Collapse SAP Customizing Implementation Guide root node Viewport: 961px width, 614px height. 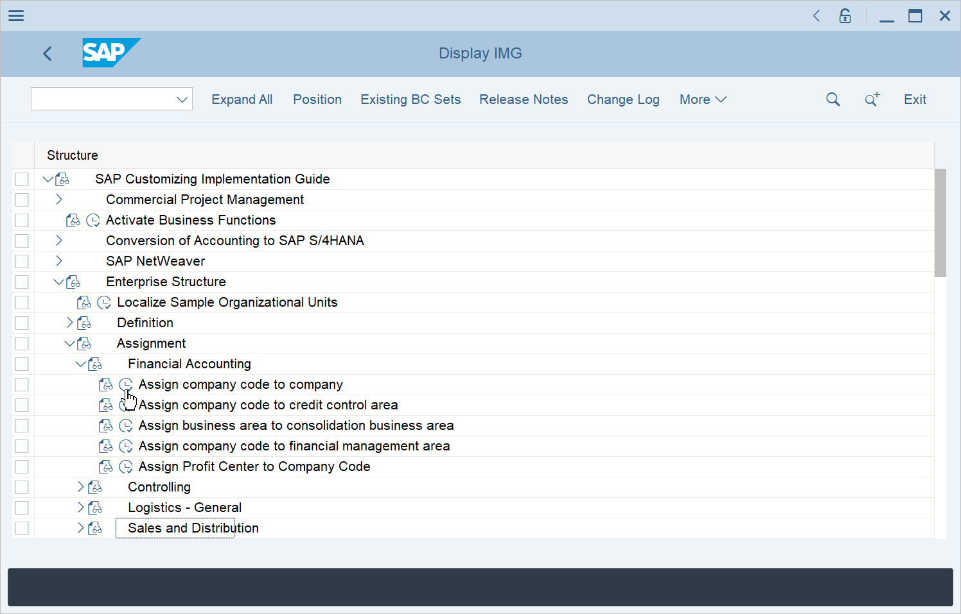[x=48, y=179]
